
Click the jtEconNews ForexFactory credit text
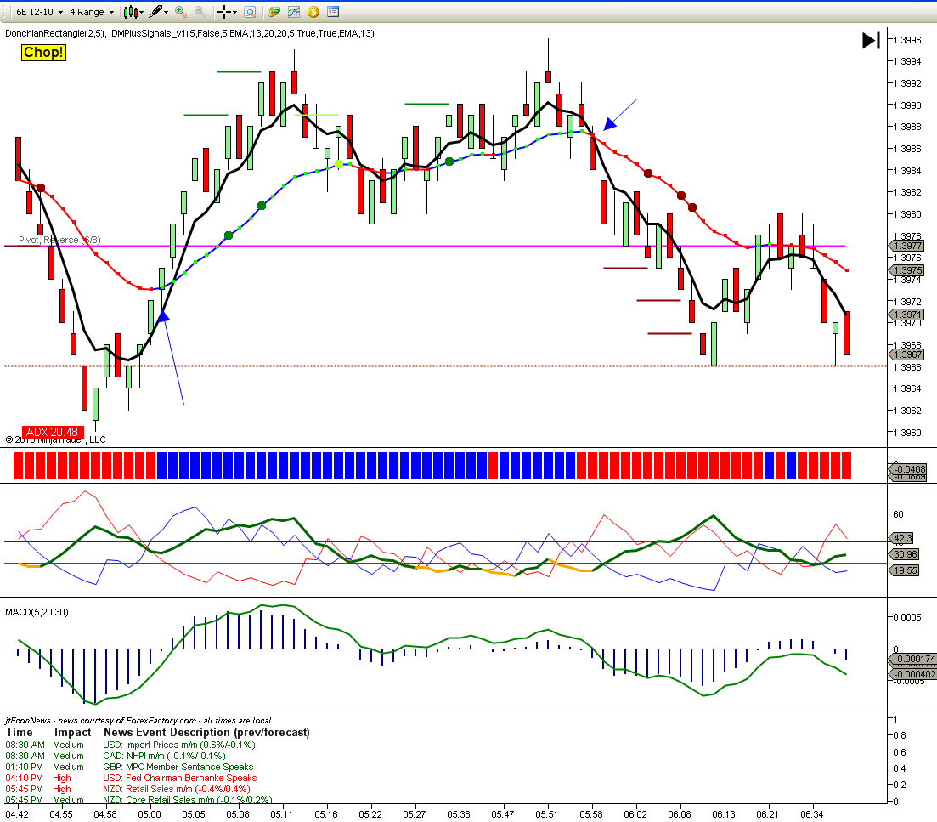(138, 720)
